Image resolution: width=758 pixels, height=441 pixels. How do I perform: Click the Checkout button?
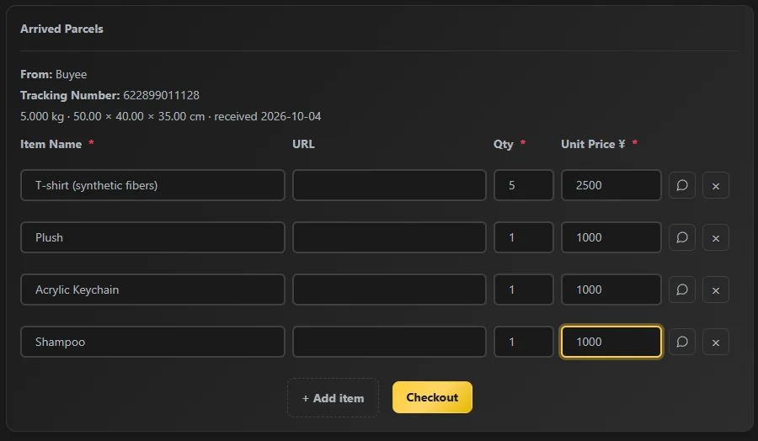click(432, 397)
